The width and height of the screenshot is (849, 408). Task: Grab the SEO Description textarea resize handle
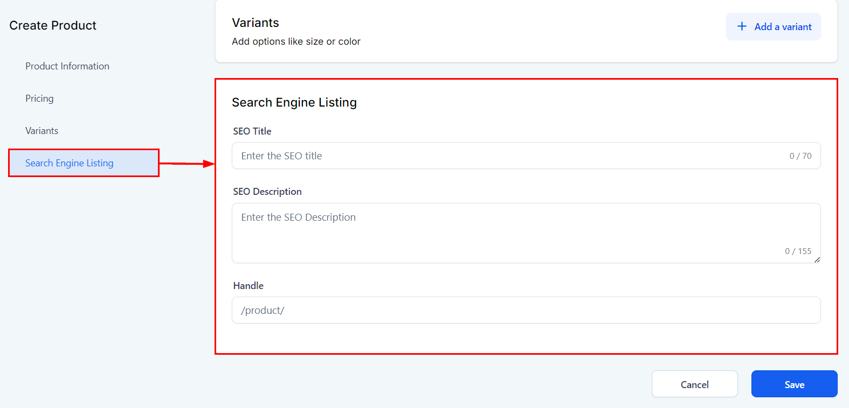tap(817, 259)
